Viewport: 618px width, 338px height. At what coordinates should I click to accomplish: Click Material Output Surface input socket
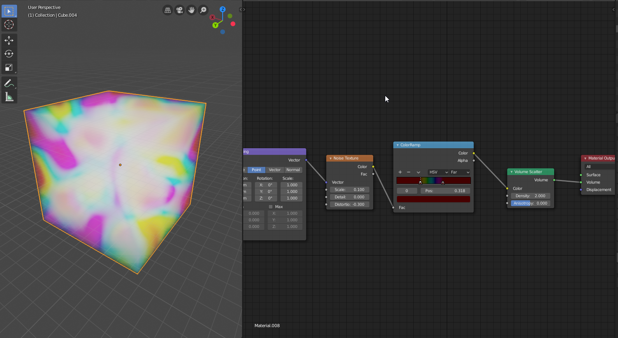[581, 175]
